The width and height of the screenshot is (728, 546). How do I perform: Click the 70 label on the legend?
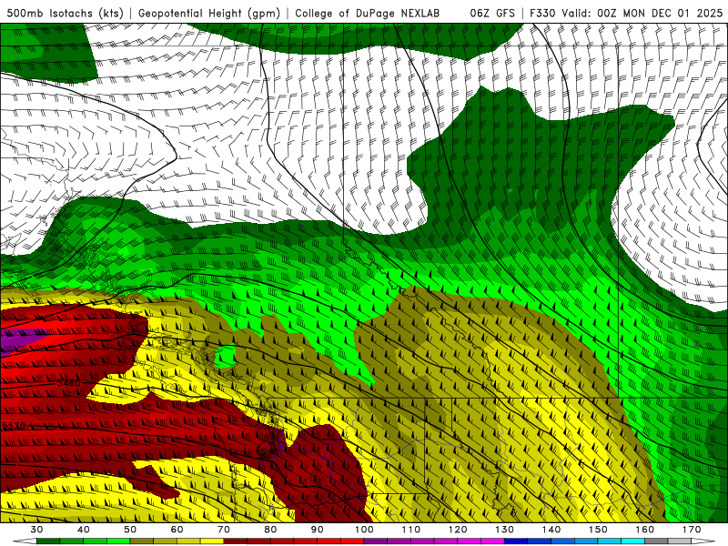[x=223, y=530]
